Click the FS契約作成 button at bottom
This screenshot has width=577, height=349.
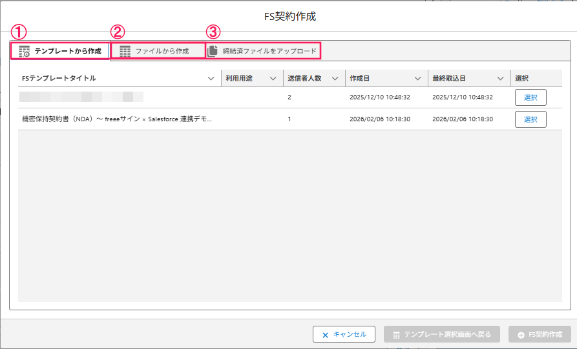[x=540, y=334]
